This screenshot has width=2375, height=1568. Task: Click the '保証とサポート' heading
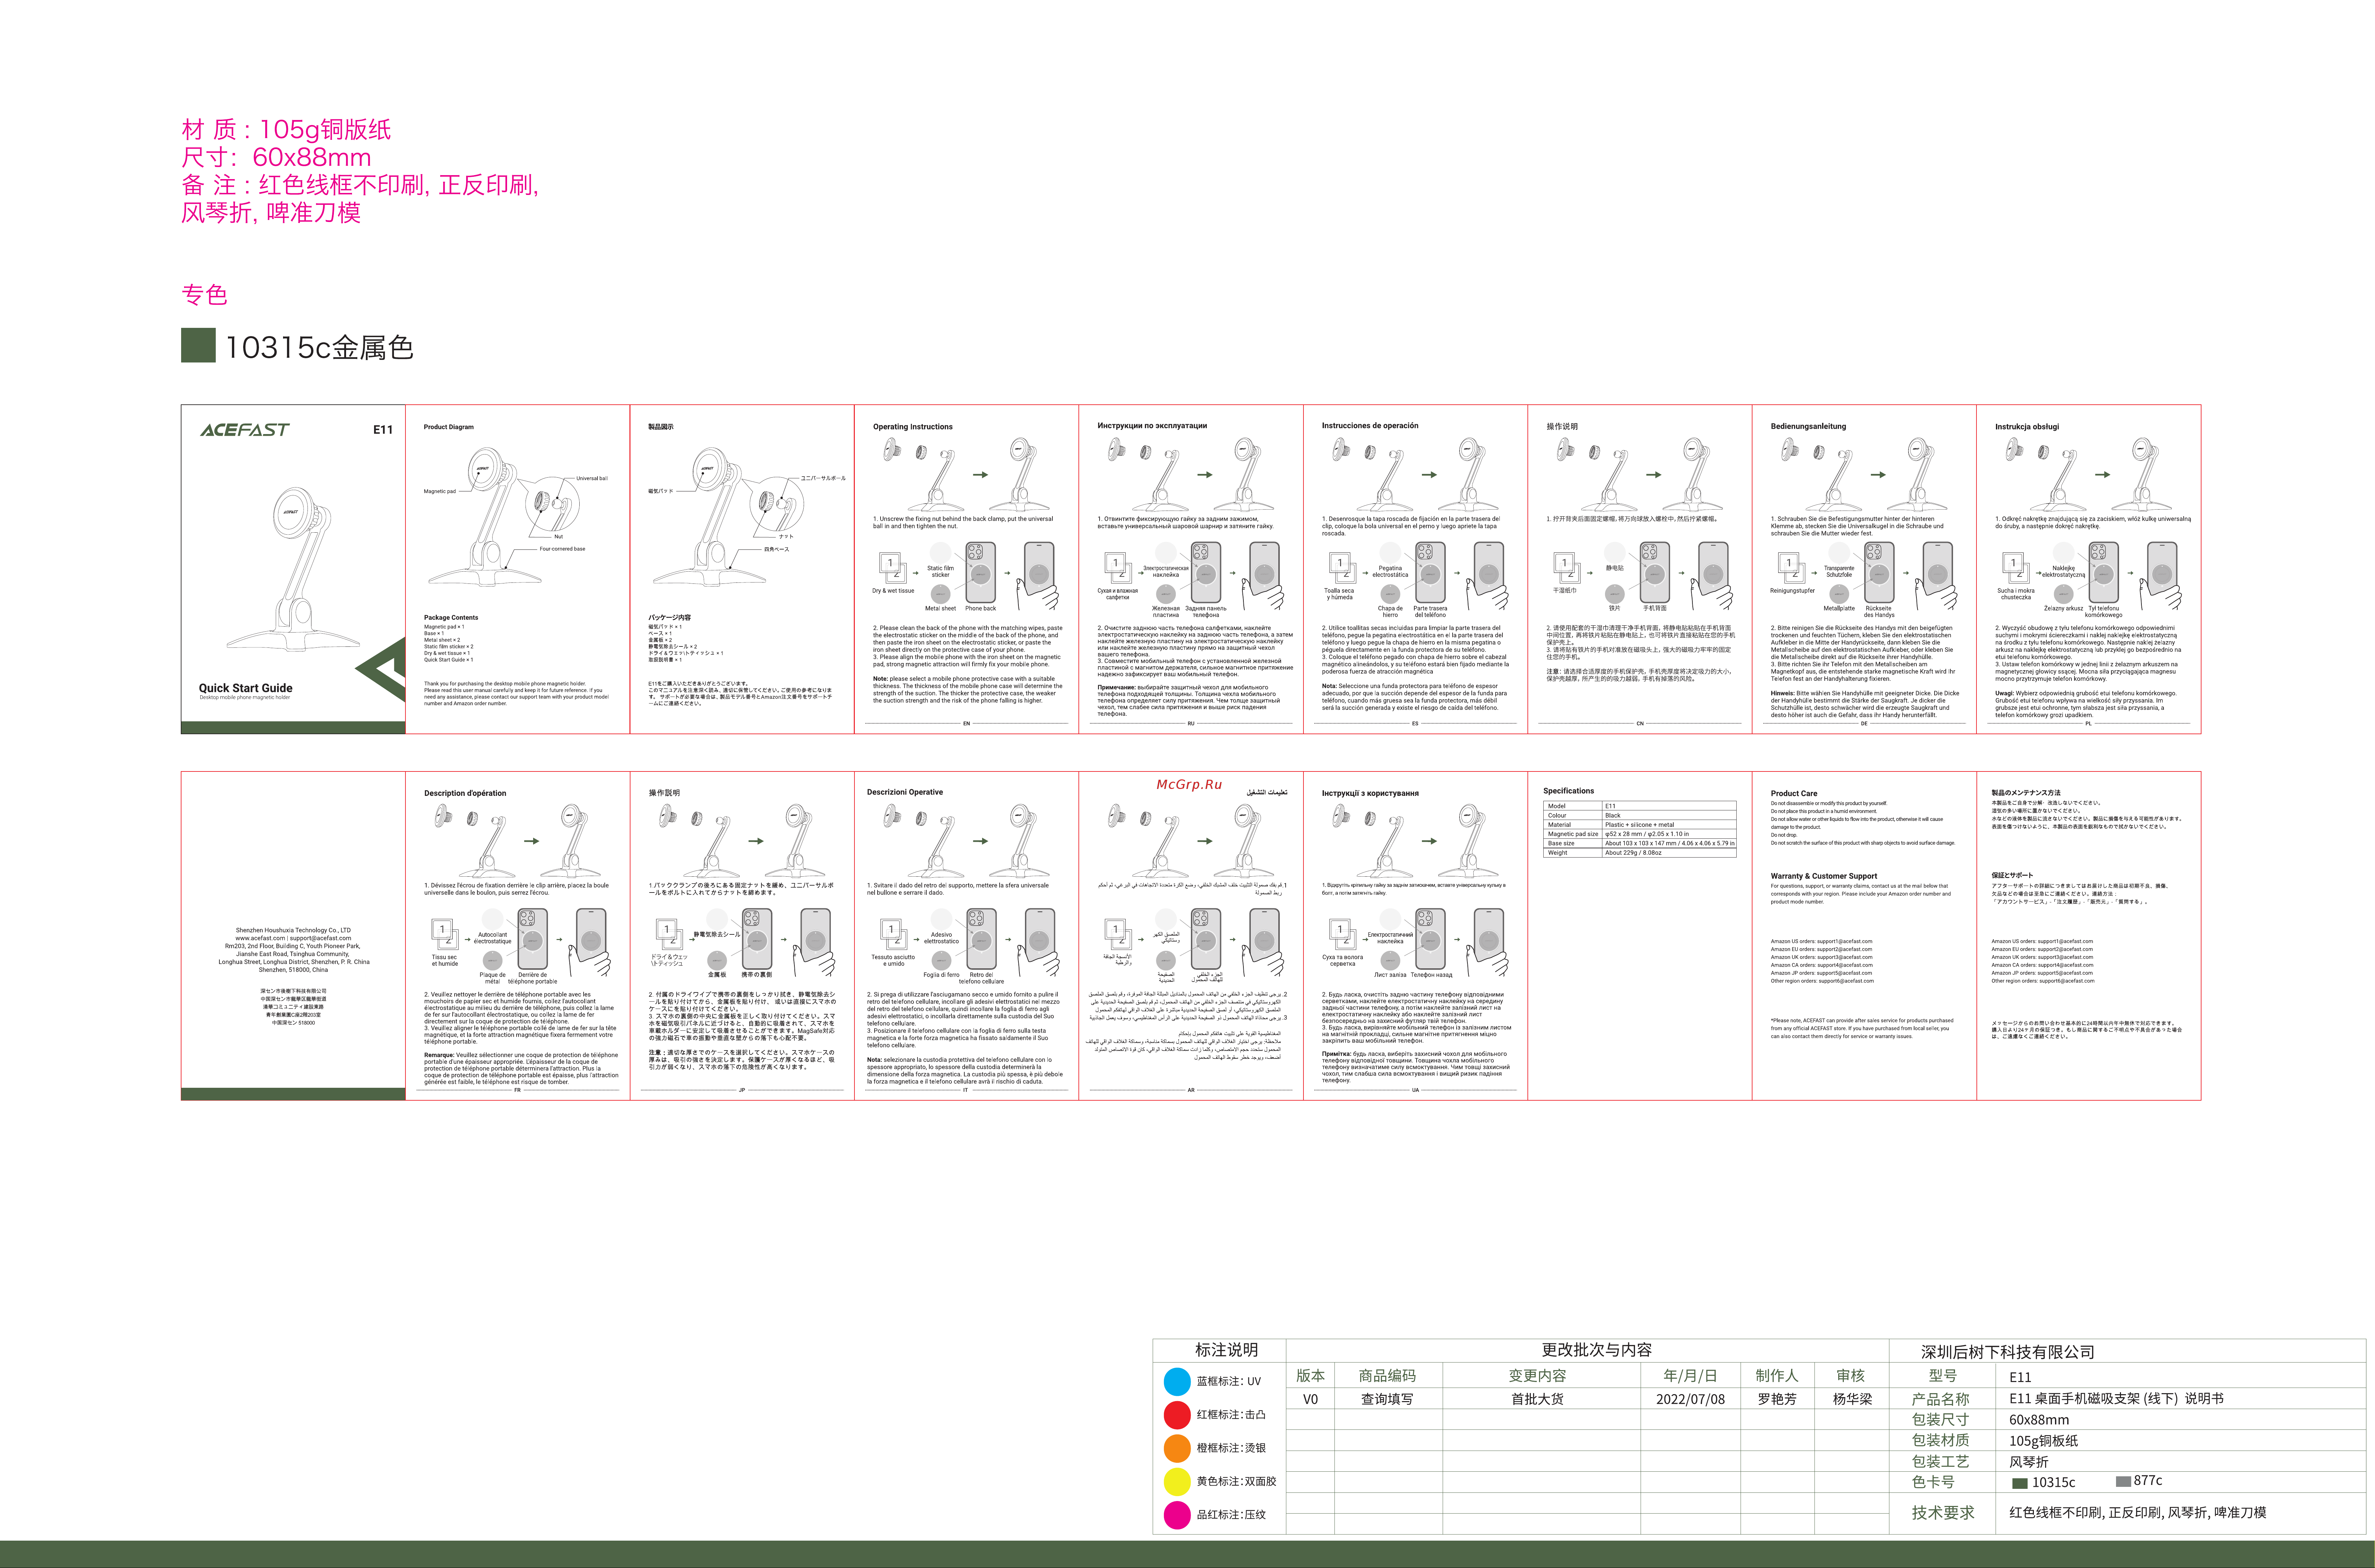(x=2012, y=875)
